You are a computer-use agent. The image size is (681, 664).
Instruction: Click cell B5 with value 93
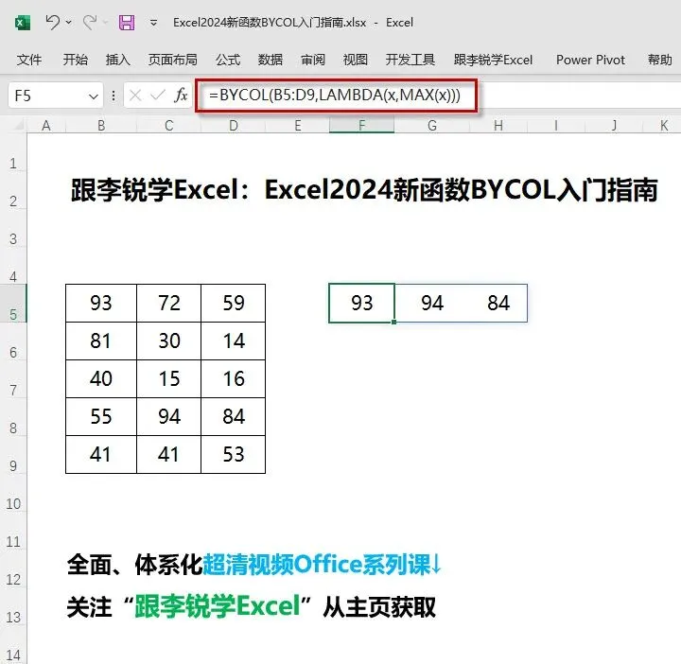[101, 303]
